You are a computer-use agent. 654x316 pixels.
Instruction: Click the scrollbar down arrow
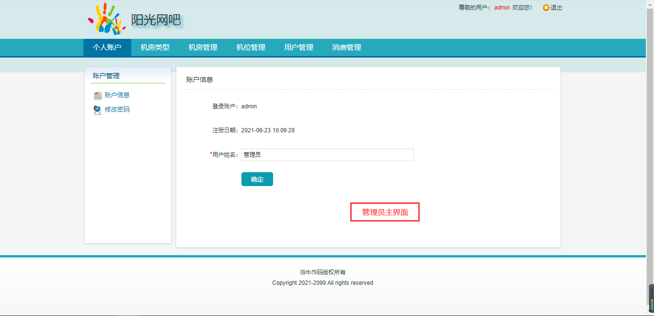point(650,312)
